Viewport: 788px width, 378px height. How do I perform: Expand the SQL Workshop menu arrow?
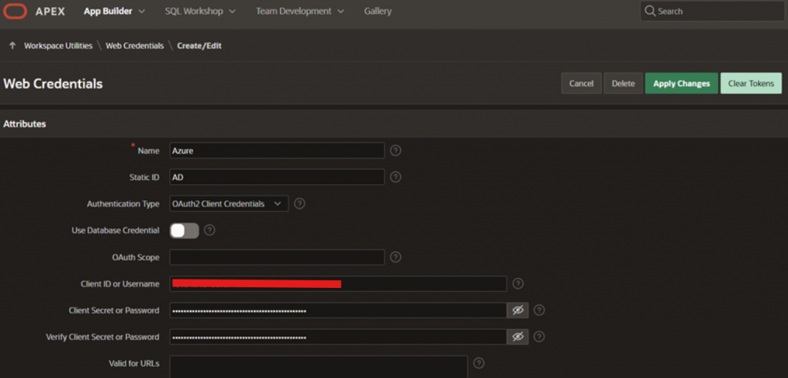[232, 11]
